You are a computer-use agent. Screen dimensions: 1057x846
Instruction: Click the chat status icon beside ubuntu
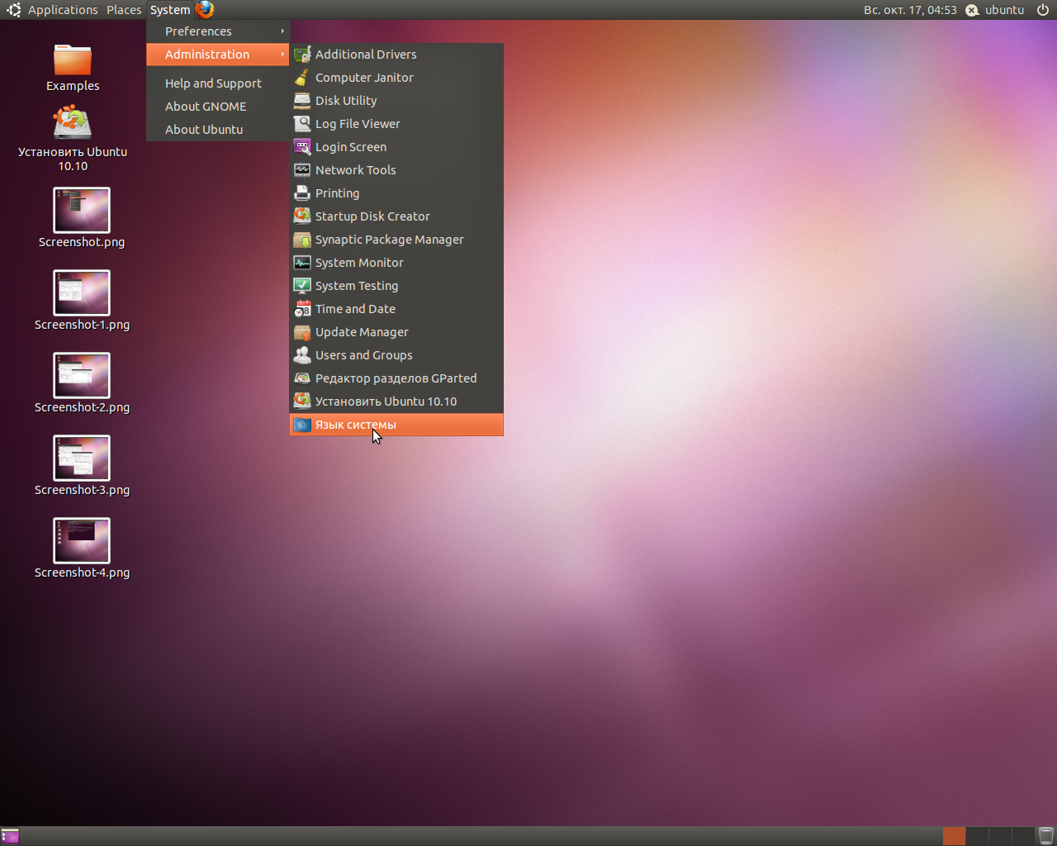coord(973,10)
